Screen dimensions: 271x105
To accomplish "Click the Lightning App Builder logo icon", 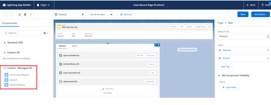I will (4, 5).
